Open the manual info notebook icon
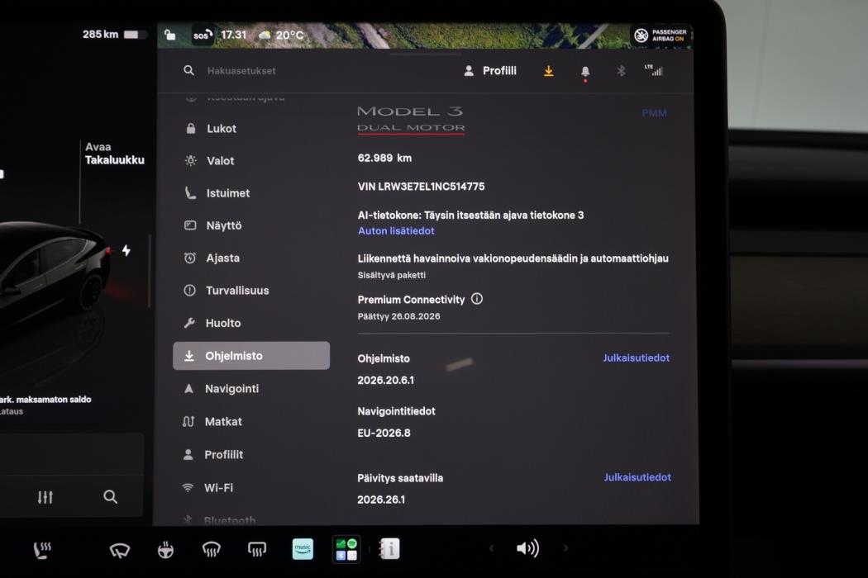The image size is (868, 578). (389, 548)
